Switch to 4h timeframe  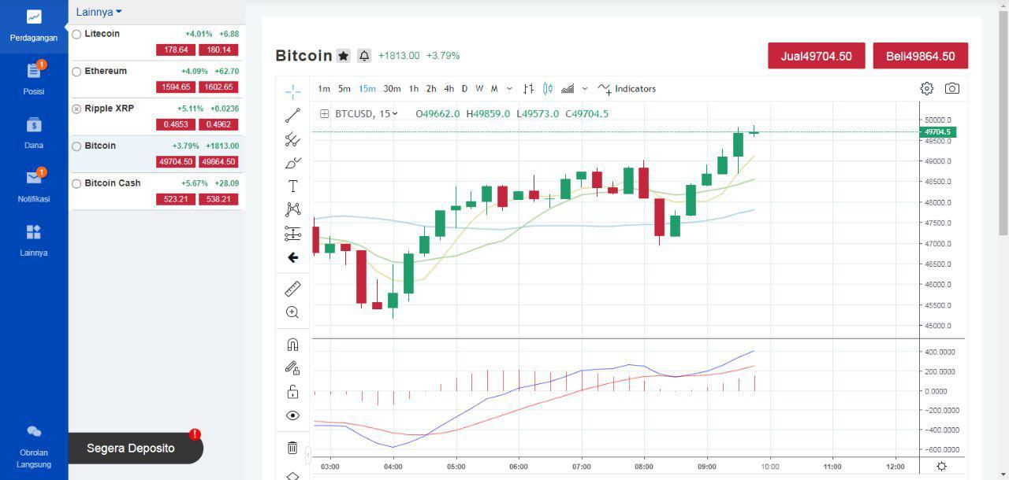(x=449, y=89)
